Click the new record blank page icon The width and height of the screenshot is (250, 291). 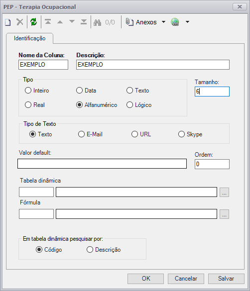7,22
